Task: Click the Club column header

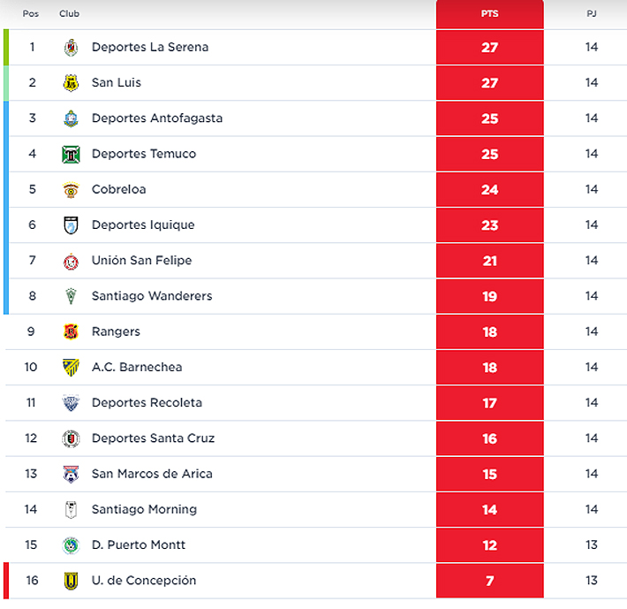Action: 69,13
